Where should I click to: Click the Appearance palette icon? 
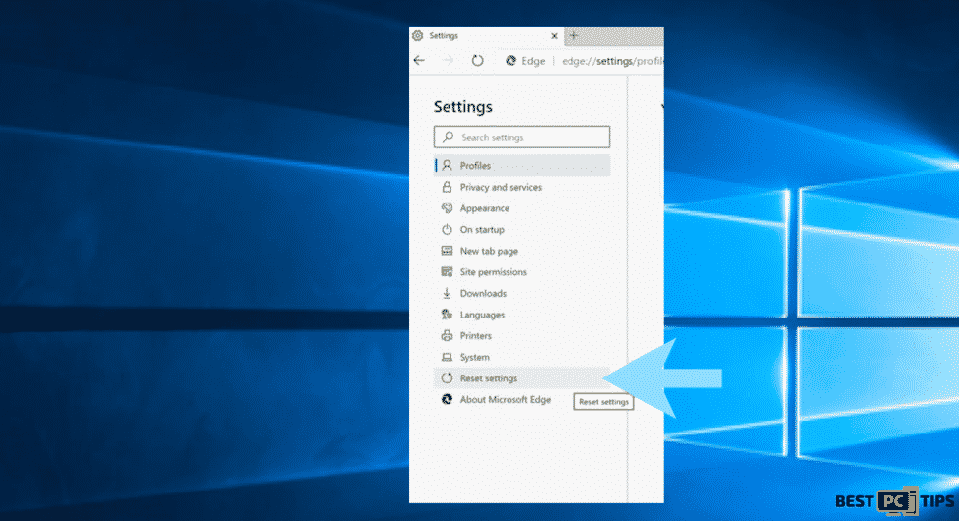click(448, 208)
